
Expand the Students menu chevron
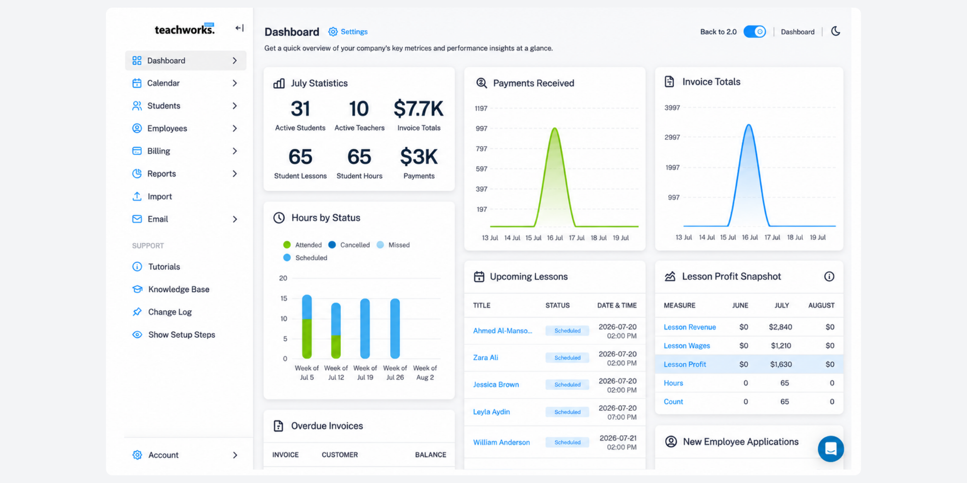(234, 106)
